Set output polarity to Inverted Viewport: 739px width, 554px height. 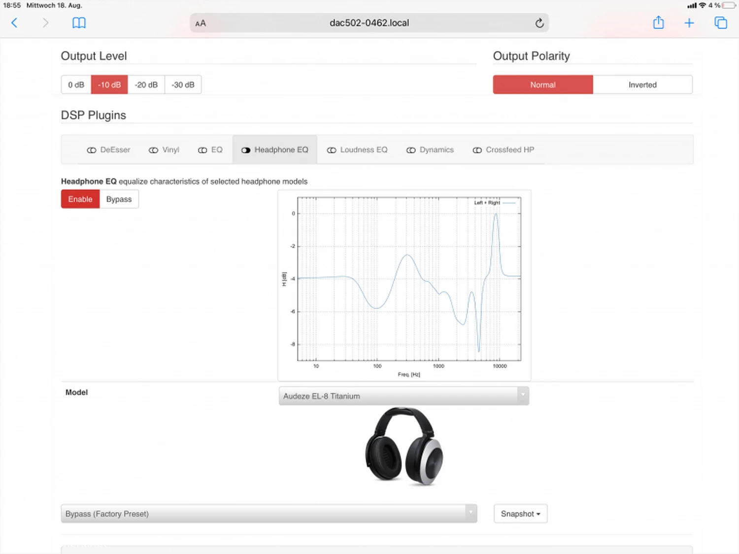tap(642, 85)
